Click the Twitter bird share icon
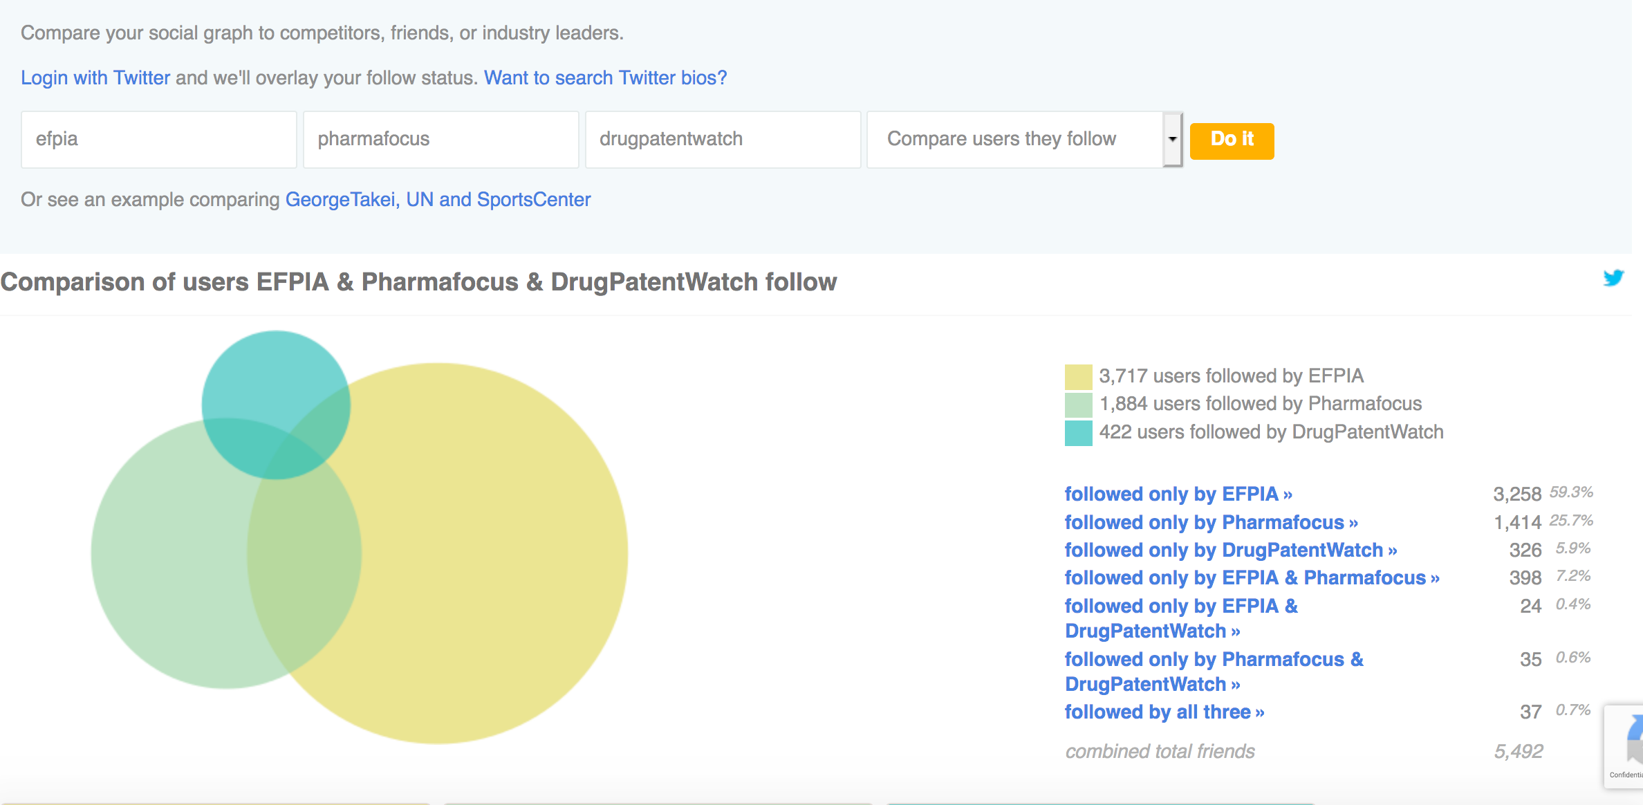 coord(1613,278)
